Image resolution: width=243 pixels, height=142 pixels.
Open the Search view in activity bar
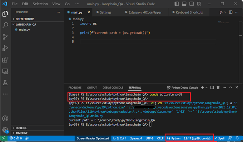tap(5, 25)
